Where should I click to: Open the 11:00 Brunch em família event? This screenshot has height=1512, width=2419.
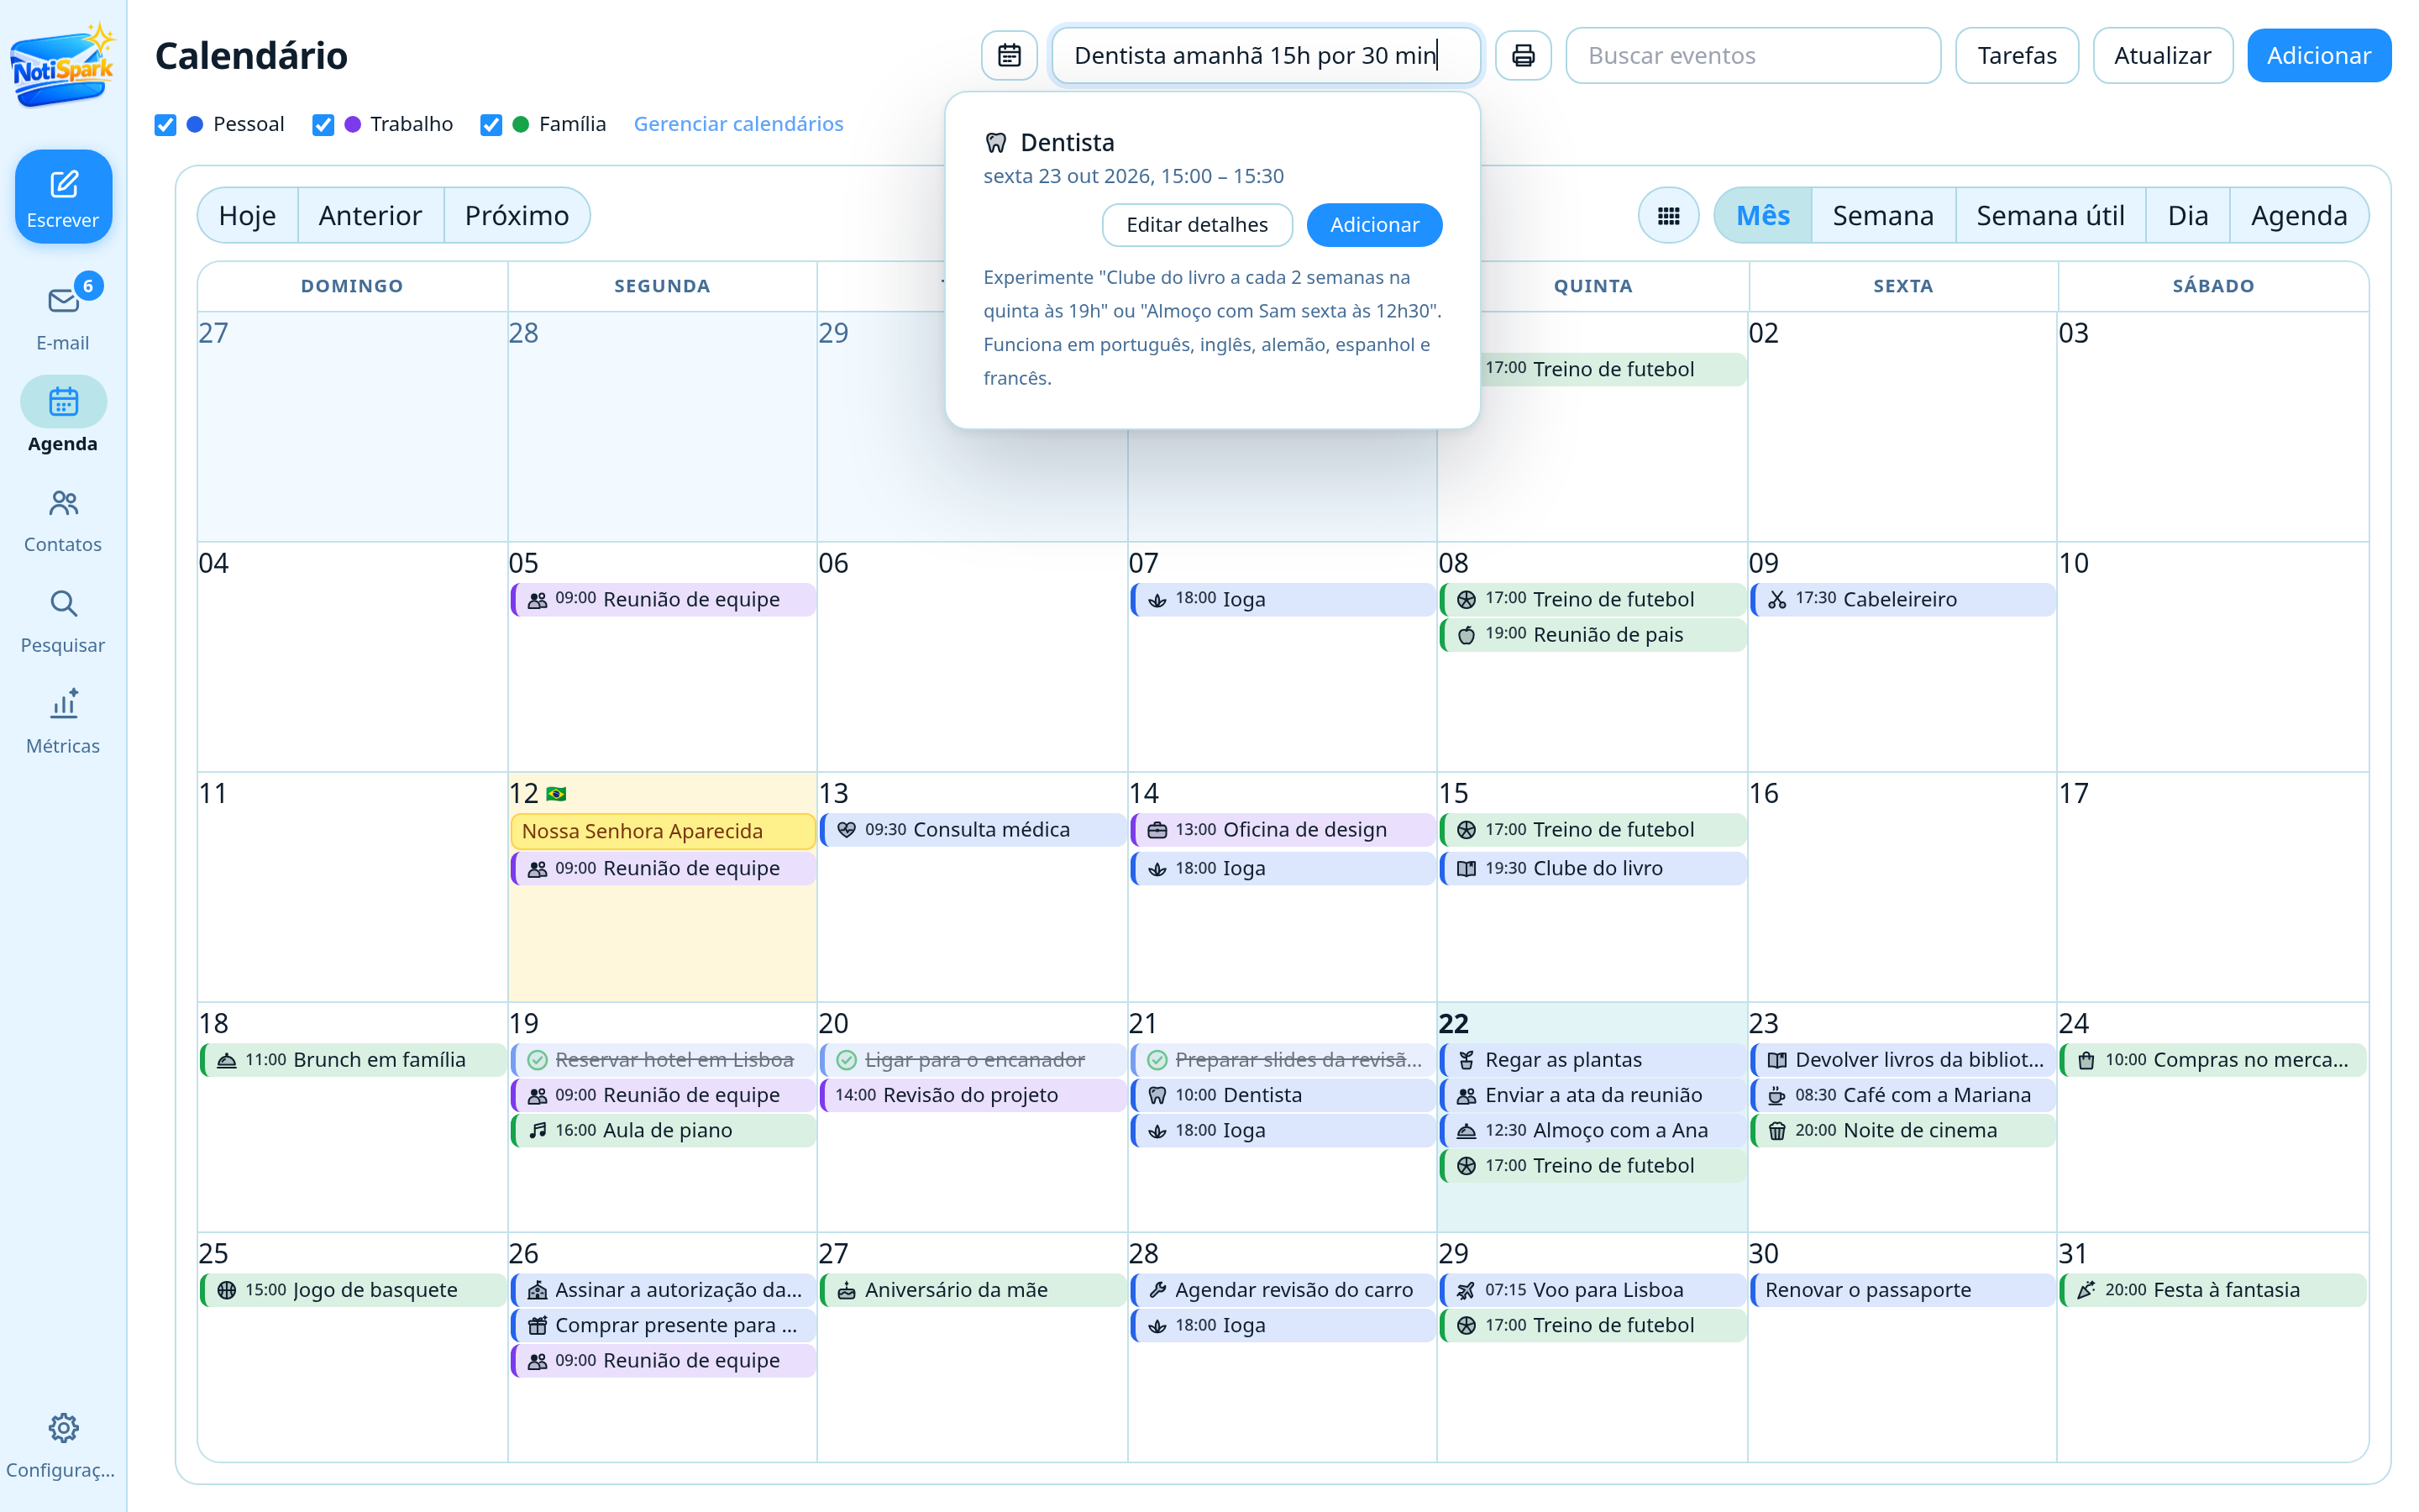tap(353, 1059)
